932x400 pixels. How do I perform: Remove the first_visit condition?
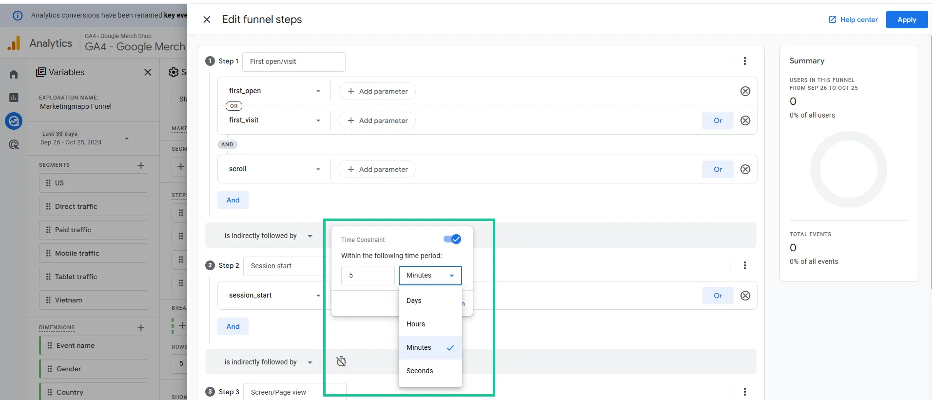point(745,120)
